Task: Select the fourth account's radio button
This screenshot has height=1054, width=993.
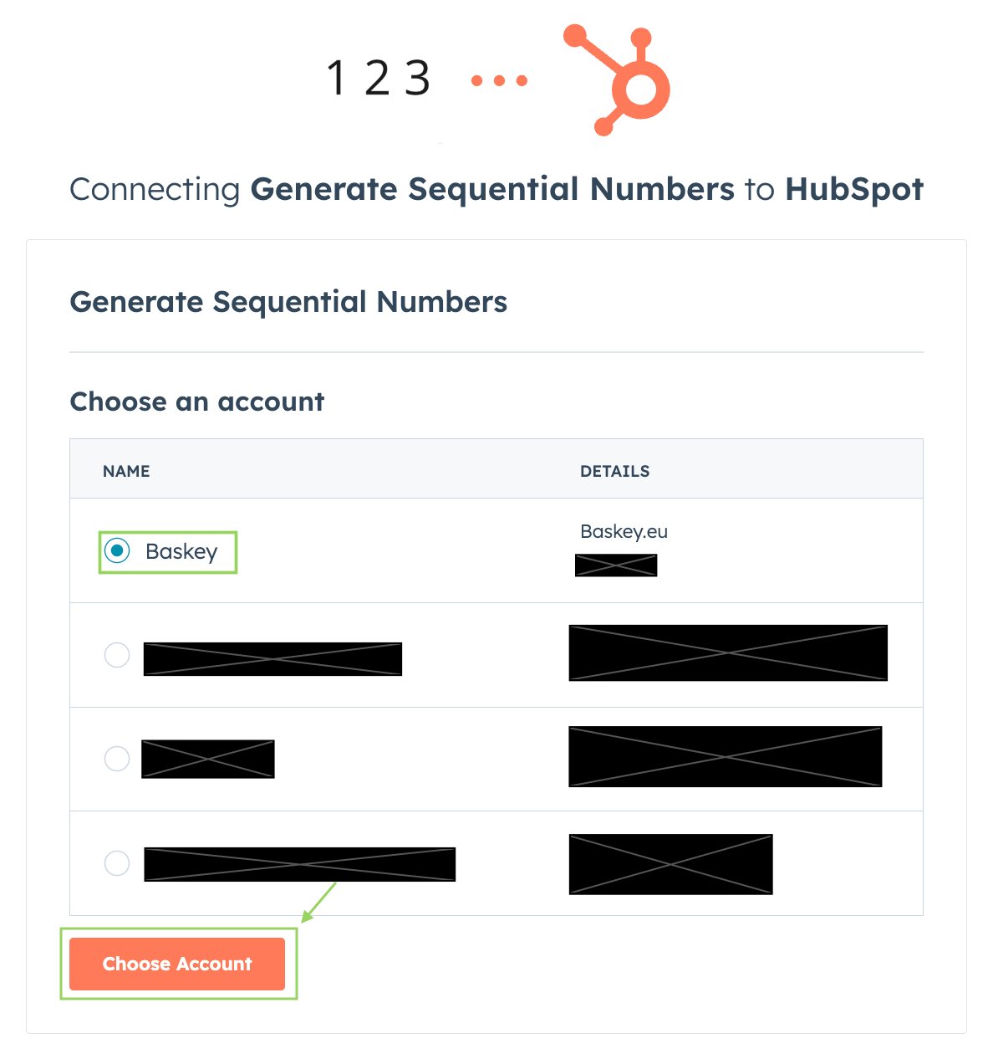Action: click(117, 862)
